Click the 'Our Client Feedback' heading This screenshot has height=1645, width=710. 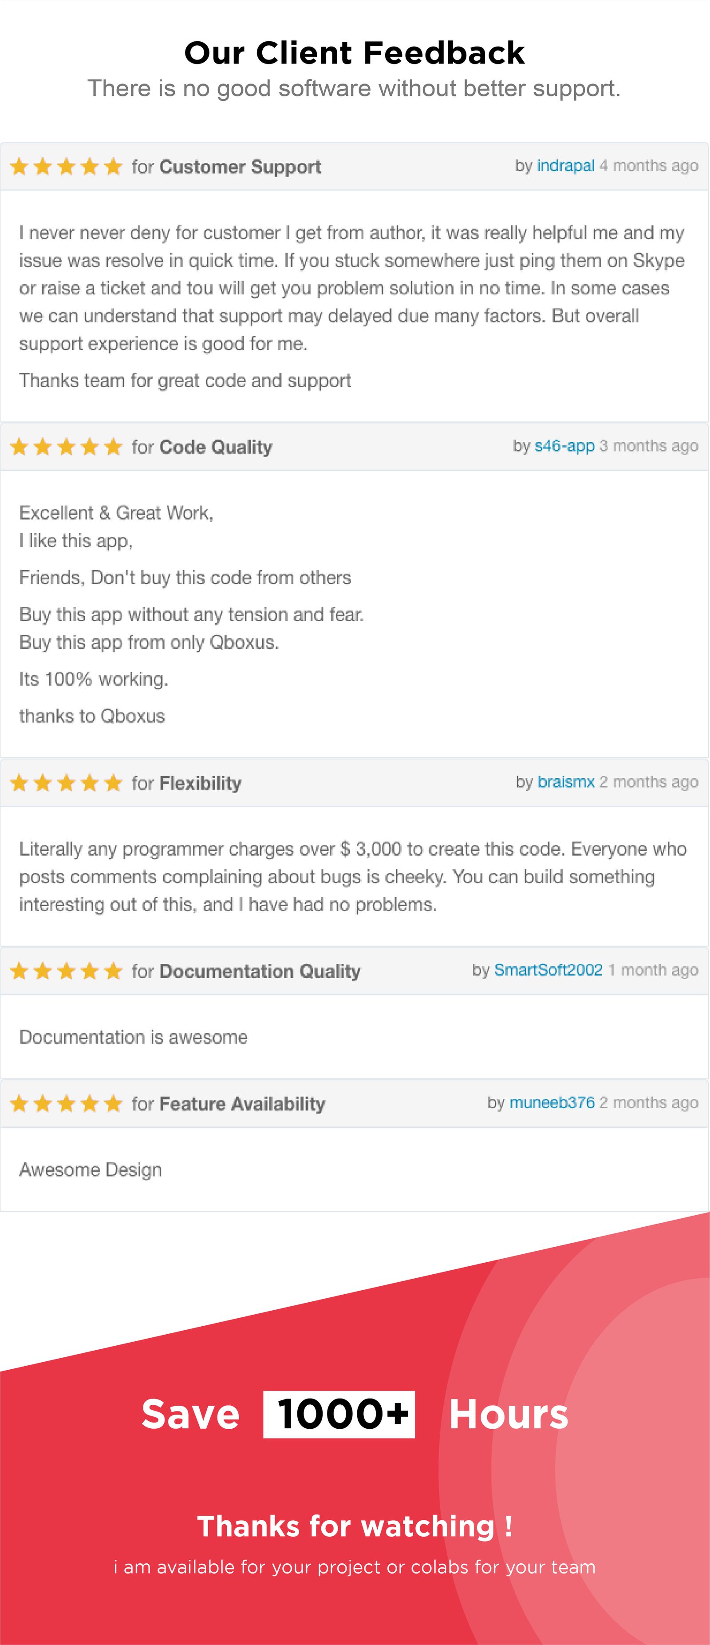tap(355, 53)
